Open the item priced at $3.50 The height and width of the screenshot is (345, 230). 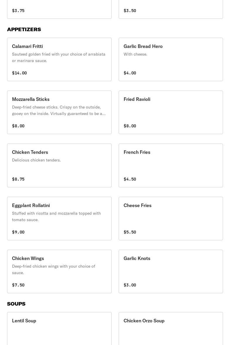click(x=171, y=9)
